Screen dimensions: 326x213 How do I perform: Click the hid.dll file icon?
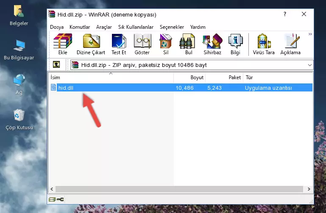[x=53, y=87]
